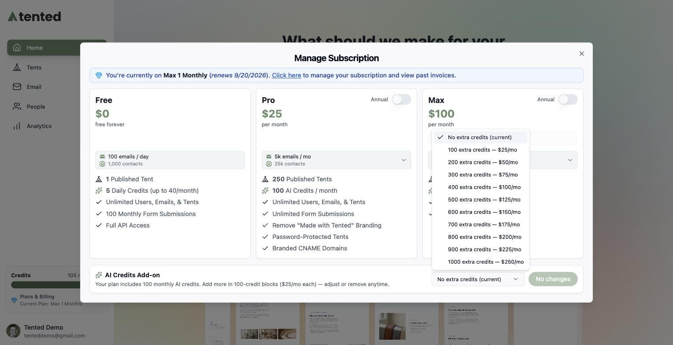The width and height of the screenshot is (673, 345).
Task: Click the contacts icon beside 1,000 contacts
Action: [x=102, y=164]
